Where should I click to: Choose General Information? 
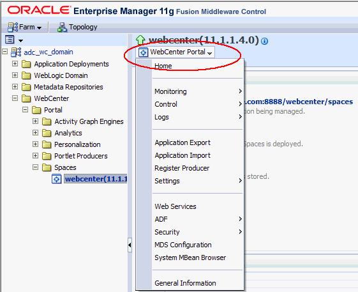(x=185, y=283)
